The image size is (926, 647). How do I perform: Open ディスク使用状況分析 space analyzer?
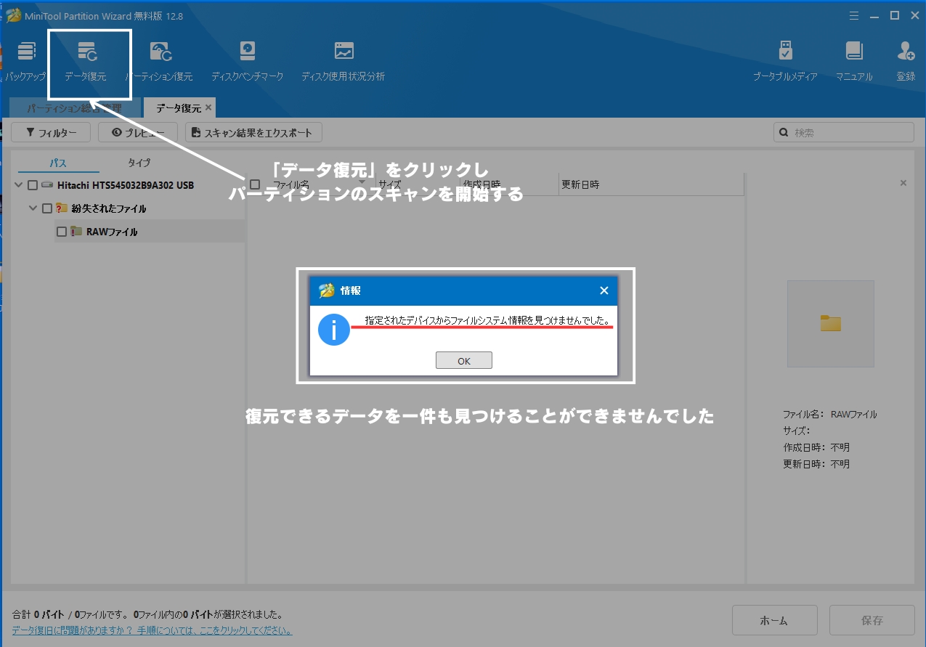pos(344,60)
